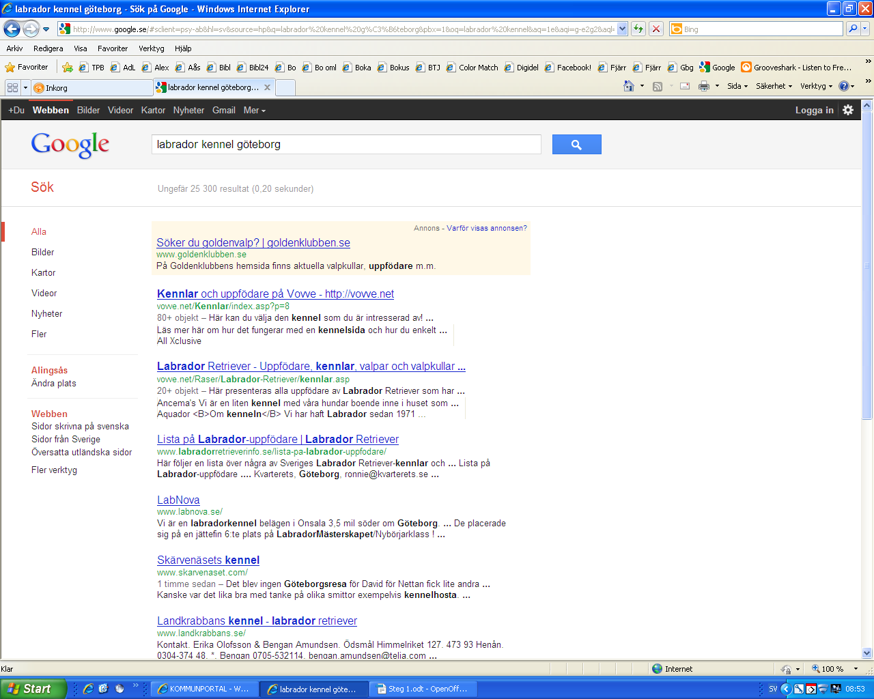
Task: Open the Bokus bookmark
Action: pos(393,68)
